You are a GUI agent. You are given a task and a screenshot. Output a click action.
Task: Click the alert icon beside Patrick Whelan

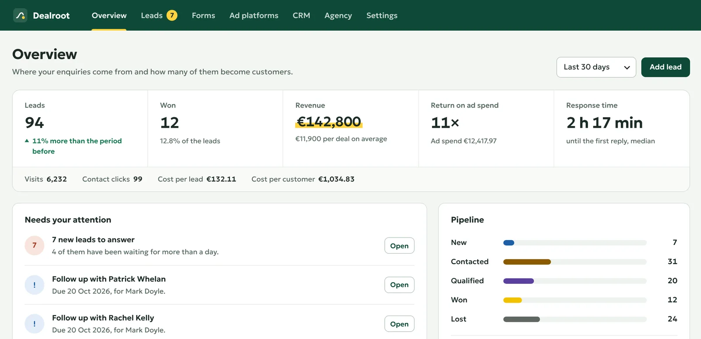(35, 285)
